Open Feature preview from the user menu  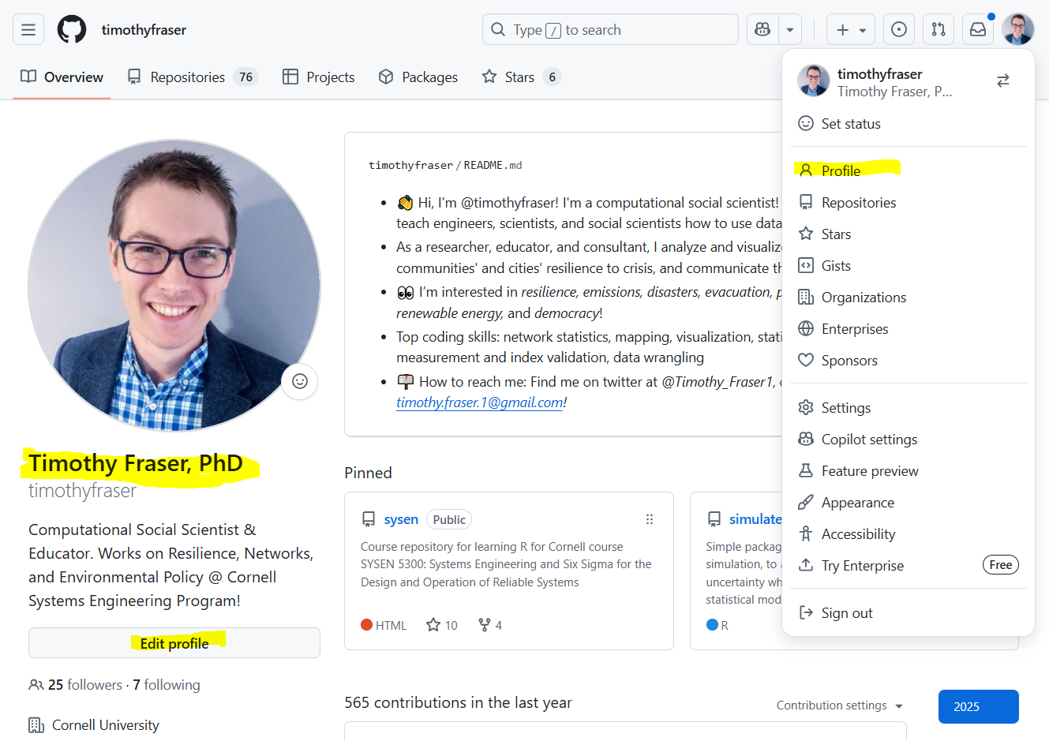pyautogui.click(x=909, y=470)
